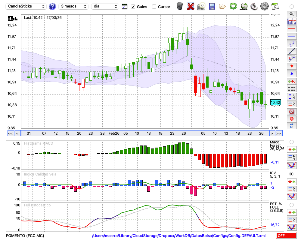This screenshot has width=301, height=240.
Task: Open the dia interval dropdown
Action: [105, 6]
